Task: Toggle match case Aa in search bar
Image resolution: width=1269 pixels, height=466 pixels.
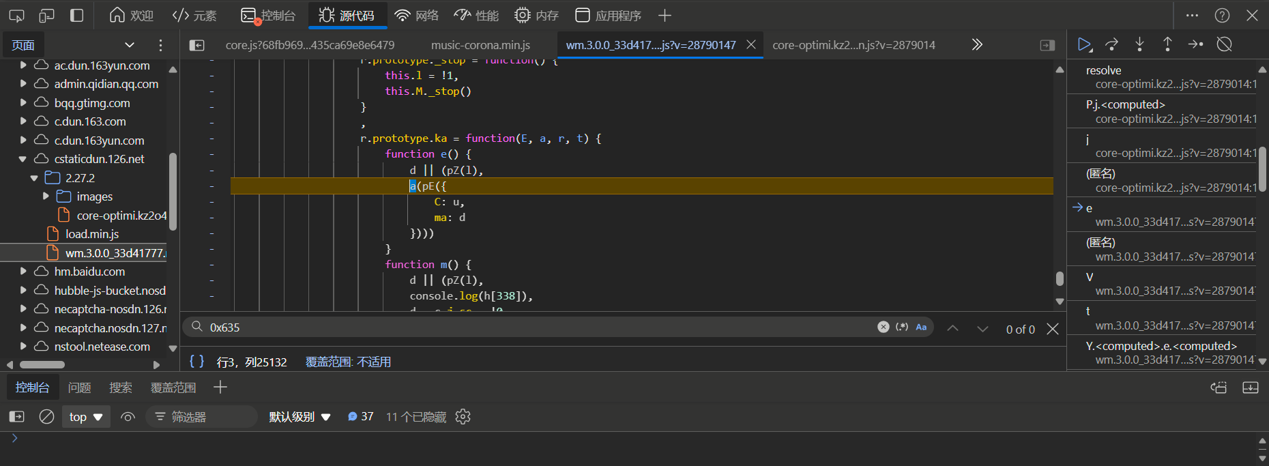Action: point(921,327)
